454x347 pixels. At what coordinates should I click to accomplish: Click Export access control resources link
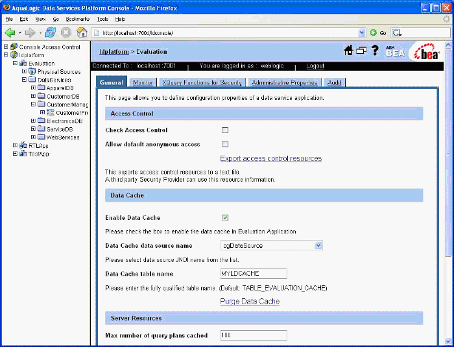pyautogui.click(x=270, y=158)
